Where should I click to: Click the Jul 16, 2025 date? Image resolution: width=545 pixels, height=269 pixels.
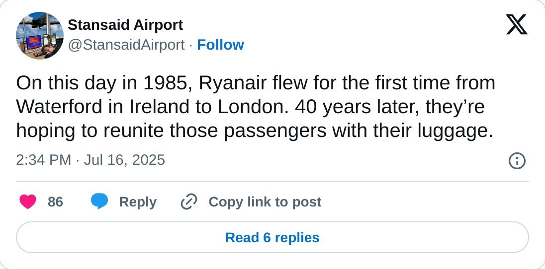124,160
